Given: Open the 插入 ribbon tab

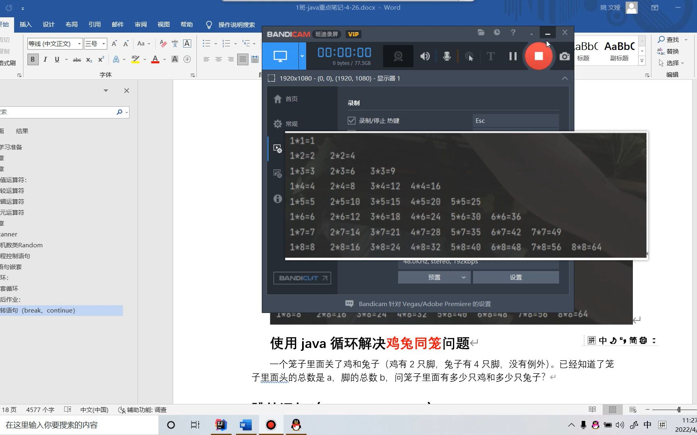Looking at the screenshot, I should pos(25,25).
